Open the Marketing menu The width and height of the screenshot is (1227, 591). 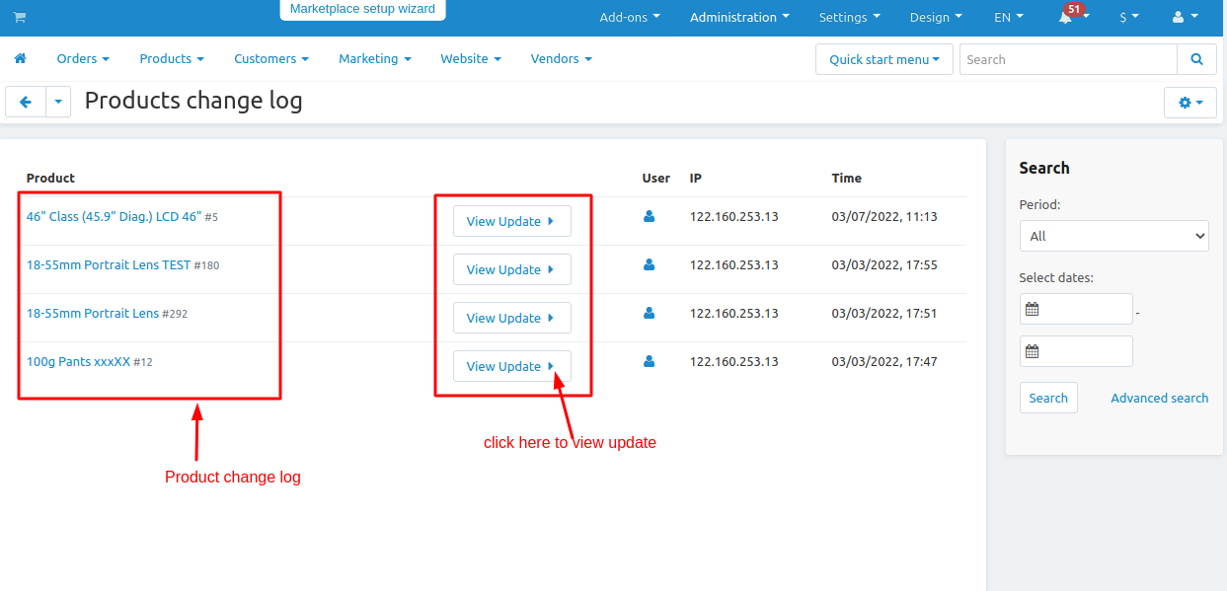click(x=375, y=58)
